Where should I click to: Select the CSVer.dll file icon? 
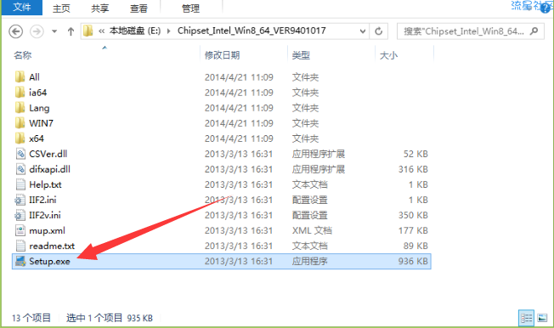(20, 154)
